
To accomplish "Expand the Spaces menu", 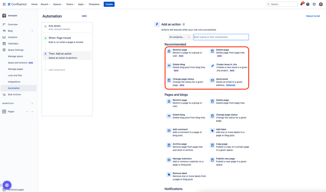I will (x=58, y=4).
